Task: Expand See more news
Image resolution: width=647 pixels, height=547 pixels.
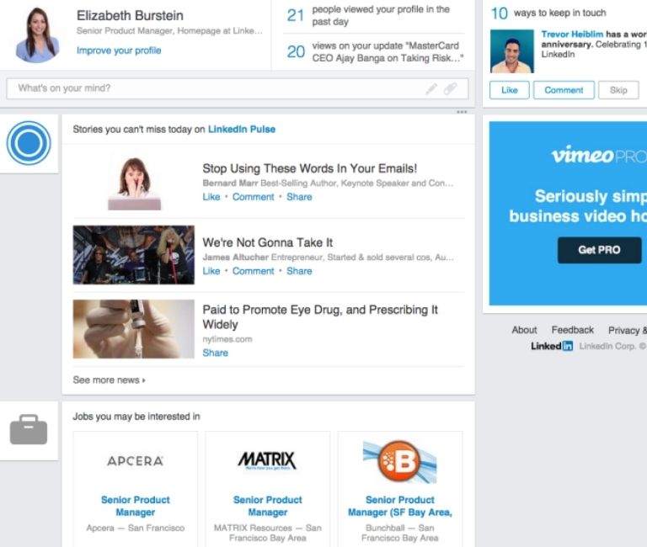Action: [109, 380]
